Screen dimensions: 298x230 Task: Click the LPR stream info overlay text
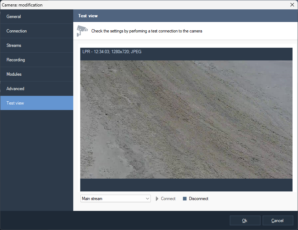[112, 52]
